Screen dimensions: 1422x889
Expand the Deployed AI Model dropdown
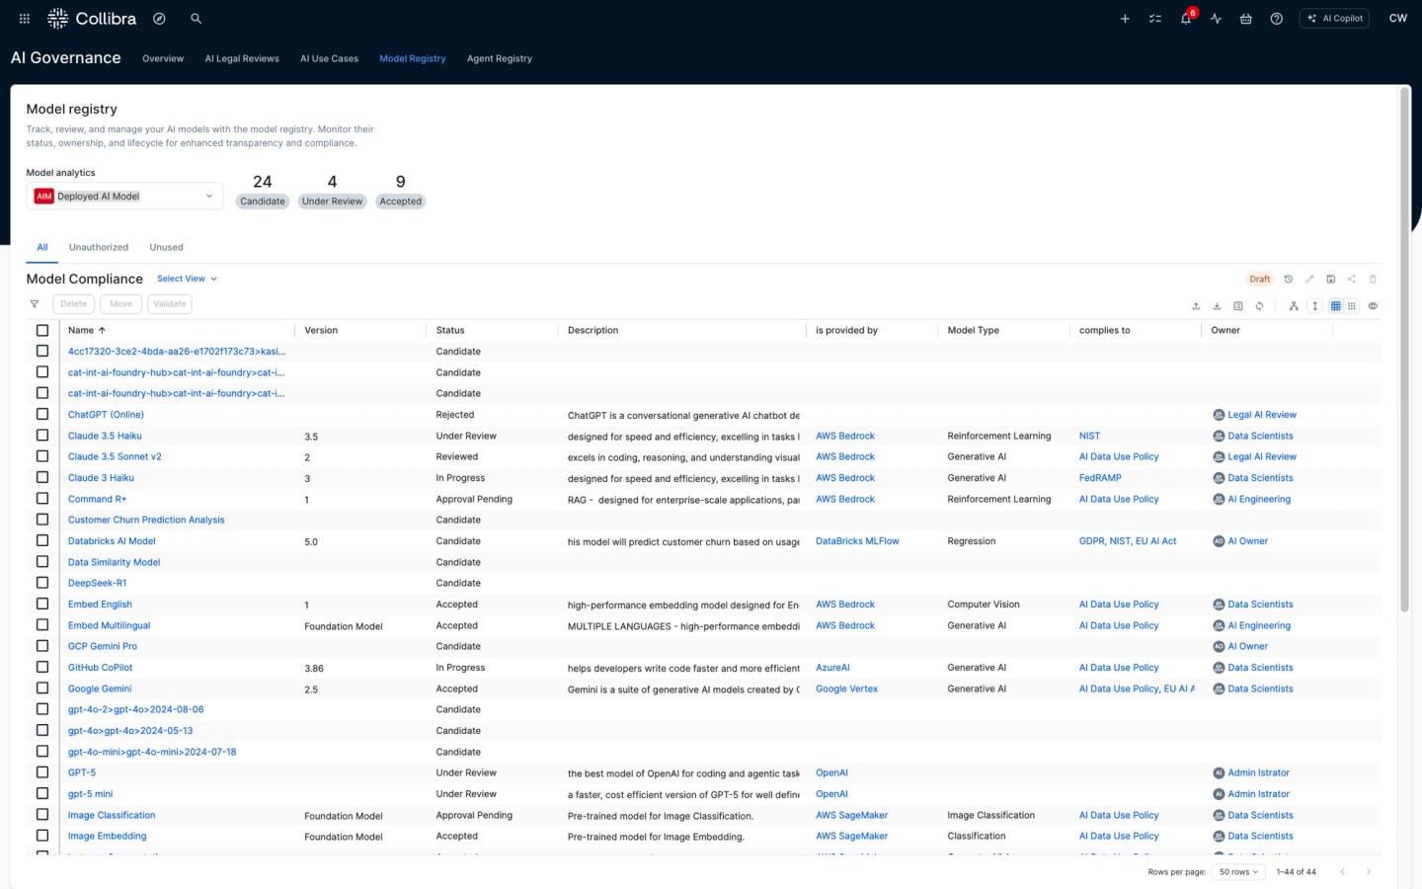tap(125, 197)
